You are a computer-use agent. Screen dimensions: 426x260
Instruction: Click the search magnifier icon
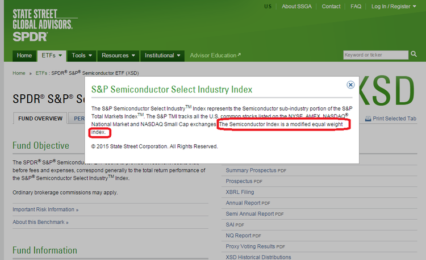click(414, 55)
